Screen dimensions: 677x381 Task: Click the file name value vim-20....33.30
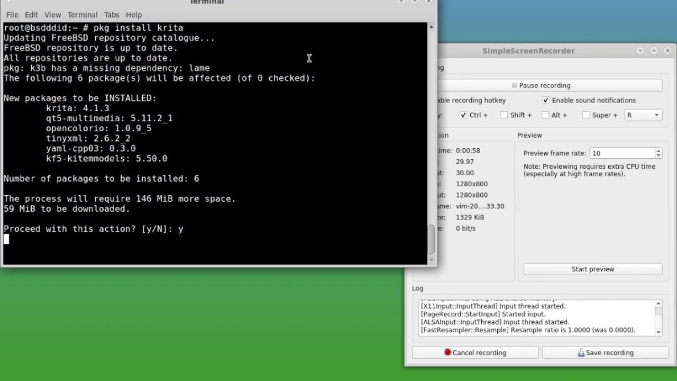[480, 206]
